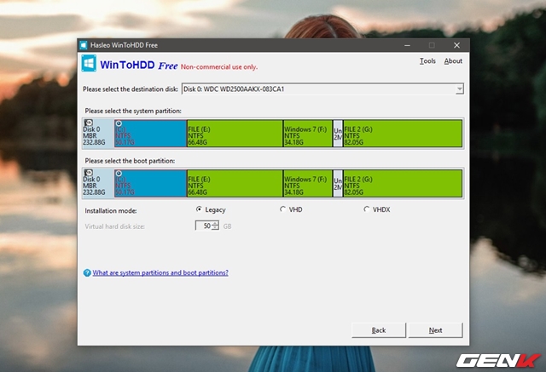
Task: Open the About menu
Action: (x=453, y=61)
